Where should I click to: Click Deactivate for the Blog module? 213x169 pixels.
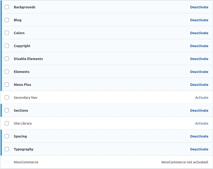(199, 20)
